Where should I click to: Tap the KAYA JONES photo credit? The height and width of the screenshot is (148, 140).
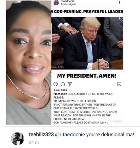pyautogui.click(x=58, y=67)
